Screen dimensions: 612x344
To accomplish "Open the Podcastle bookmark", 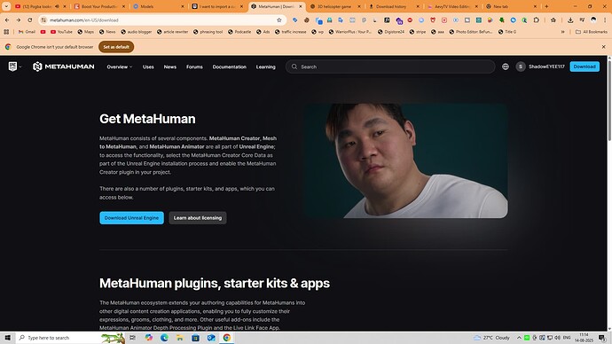I will pos(239,32).
